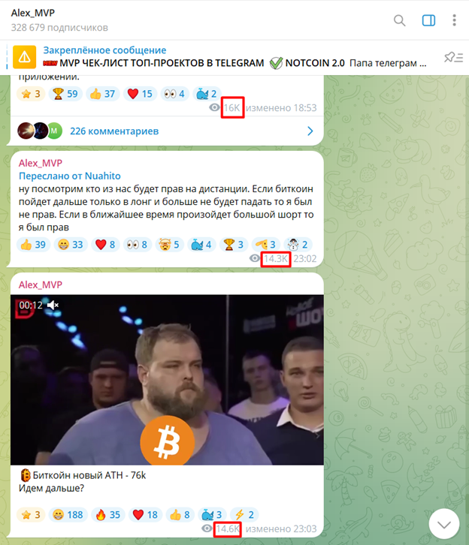Open the 226 комментариев link

coord(114,131)
